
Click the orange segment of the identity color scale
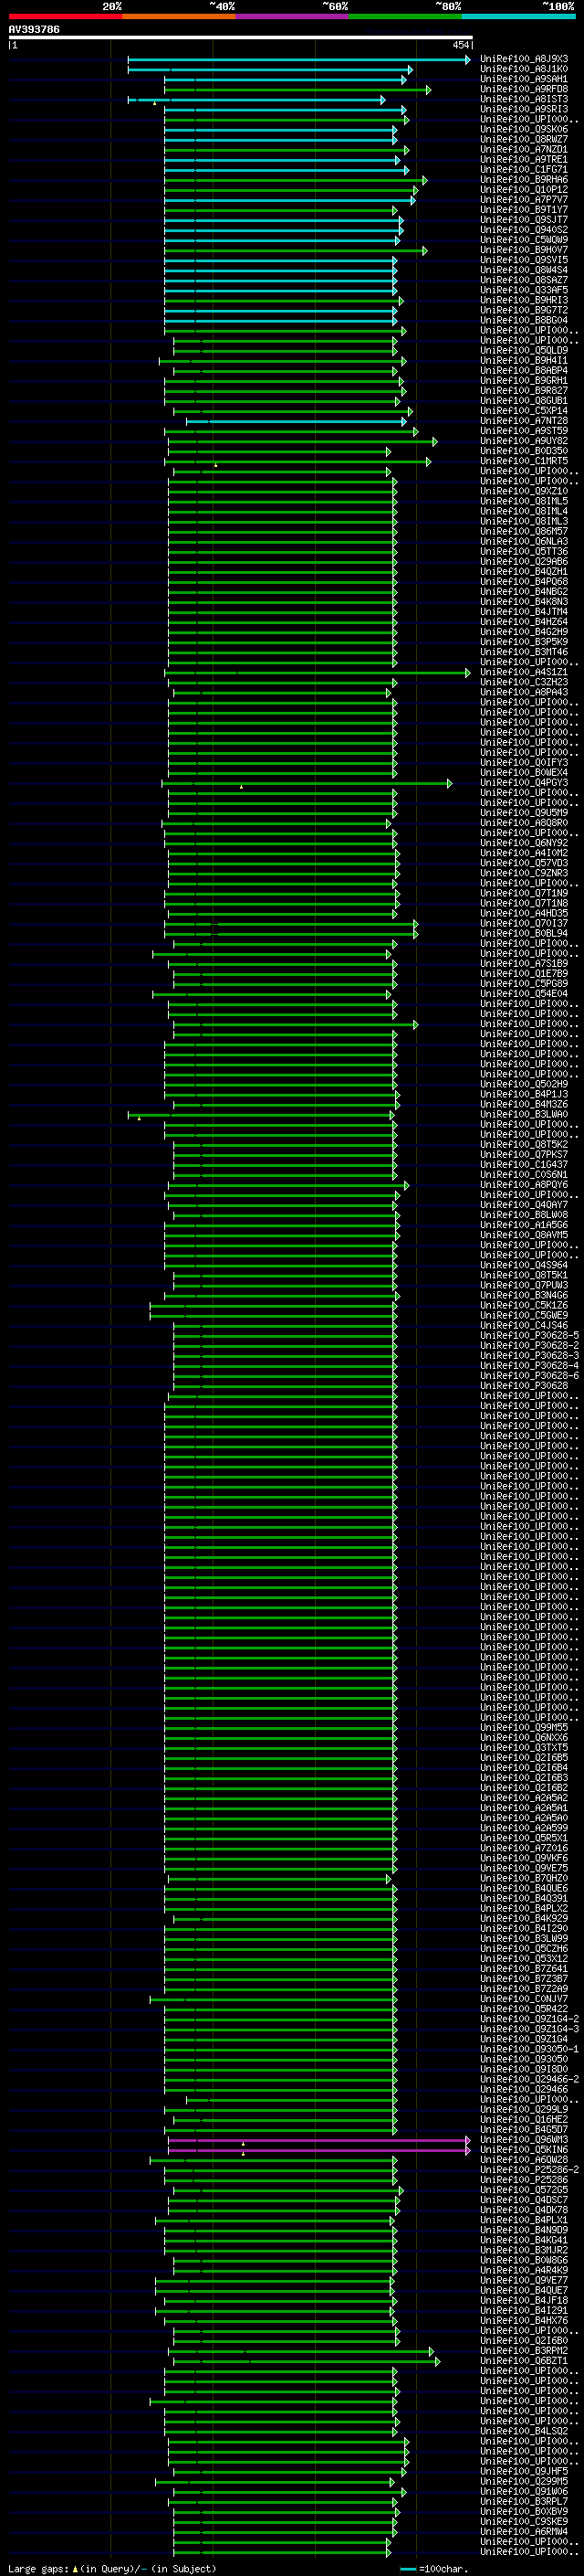click(x=179, y=16)
